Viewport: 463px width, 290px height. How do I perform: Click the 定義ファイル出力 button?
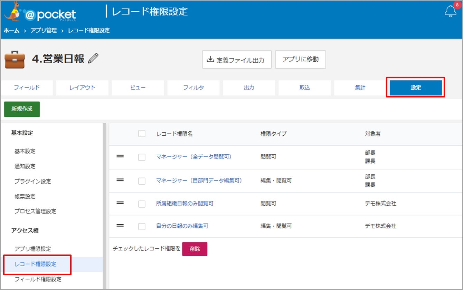pyautogui.click(x=237, y=60)
